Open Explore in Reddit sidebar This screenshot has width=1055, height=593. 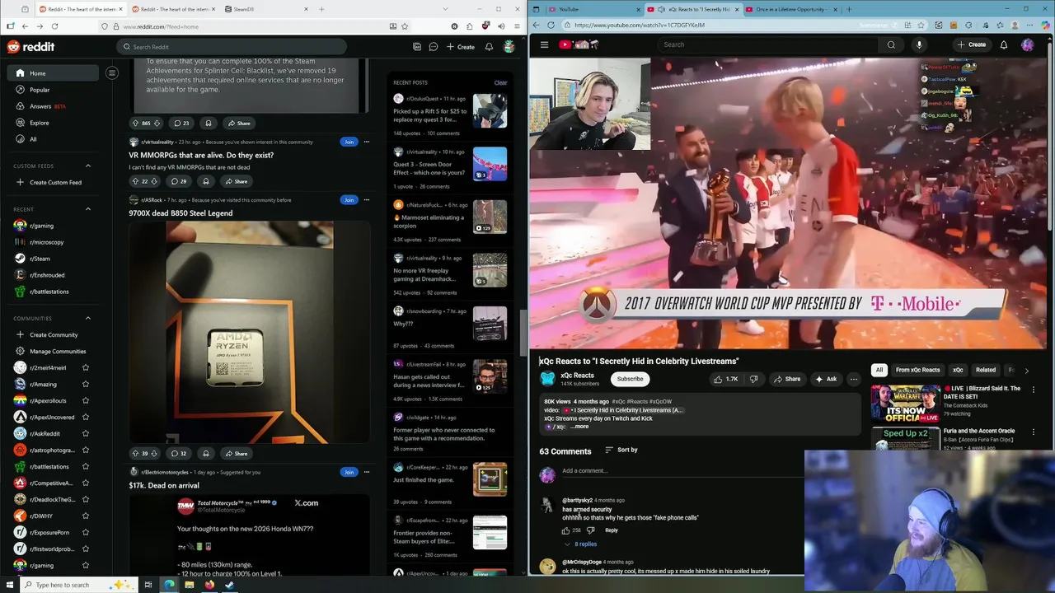click(39, 123)
